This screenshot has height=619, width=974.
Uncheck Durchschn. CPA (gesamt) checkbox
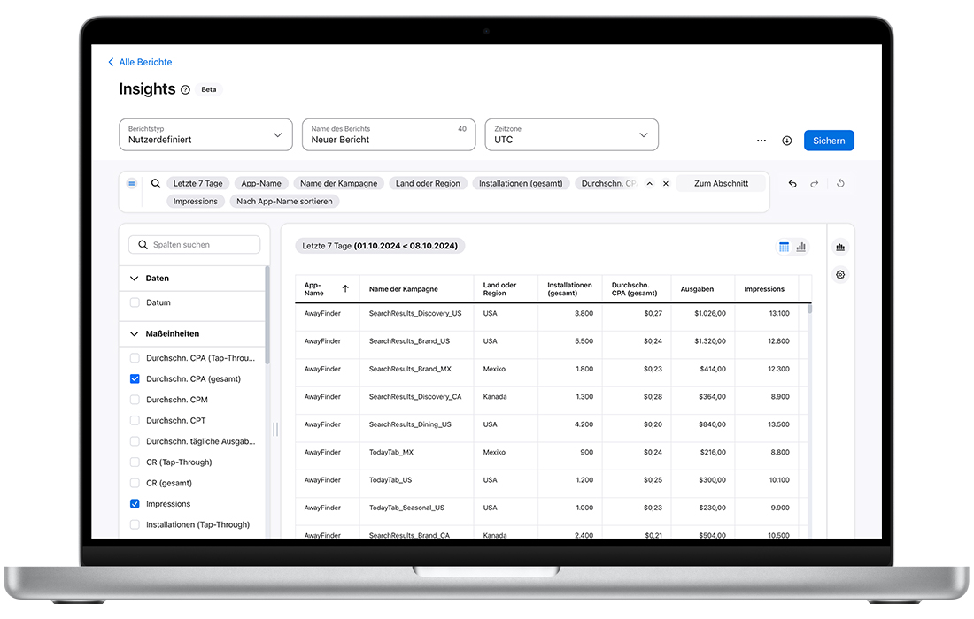coord(135,379)
